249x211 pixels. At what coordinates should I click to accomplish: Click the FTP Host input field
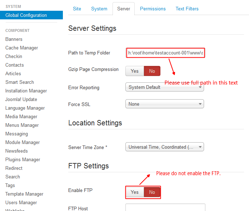165,208
